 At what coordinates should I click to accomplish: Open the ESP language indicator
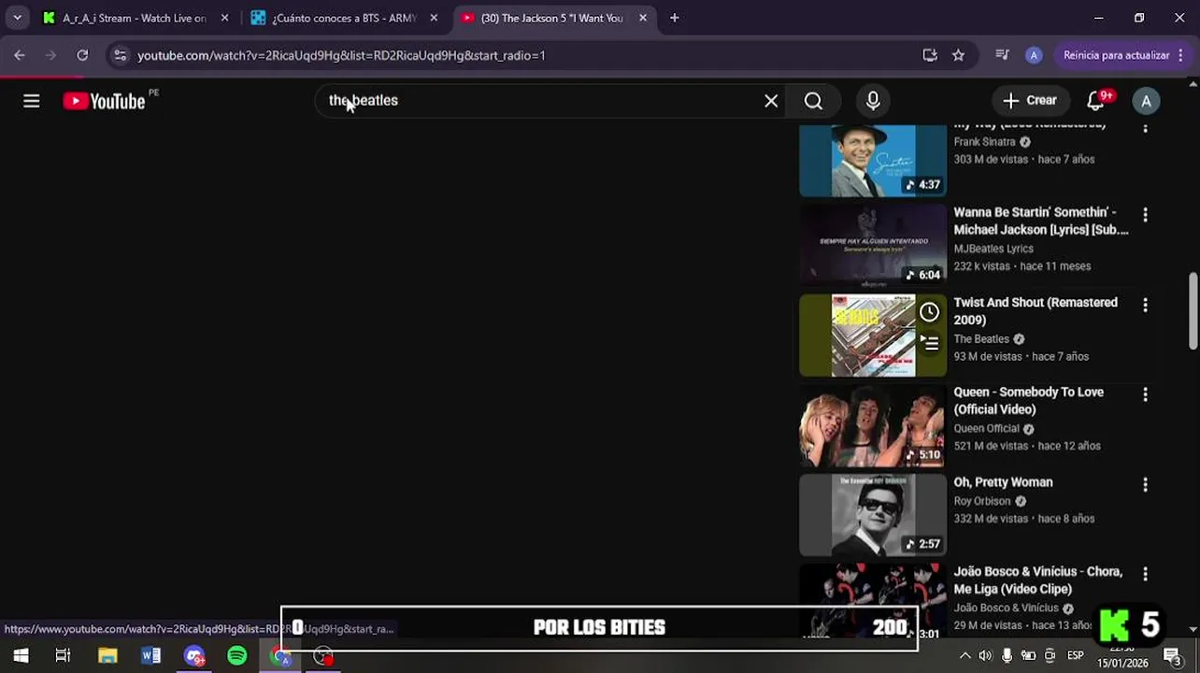coord(1076,656)
